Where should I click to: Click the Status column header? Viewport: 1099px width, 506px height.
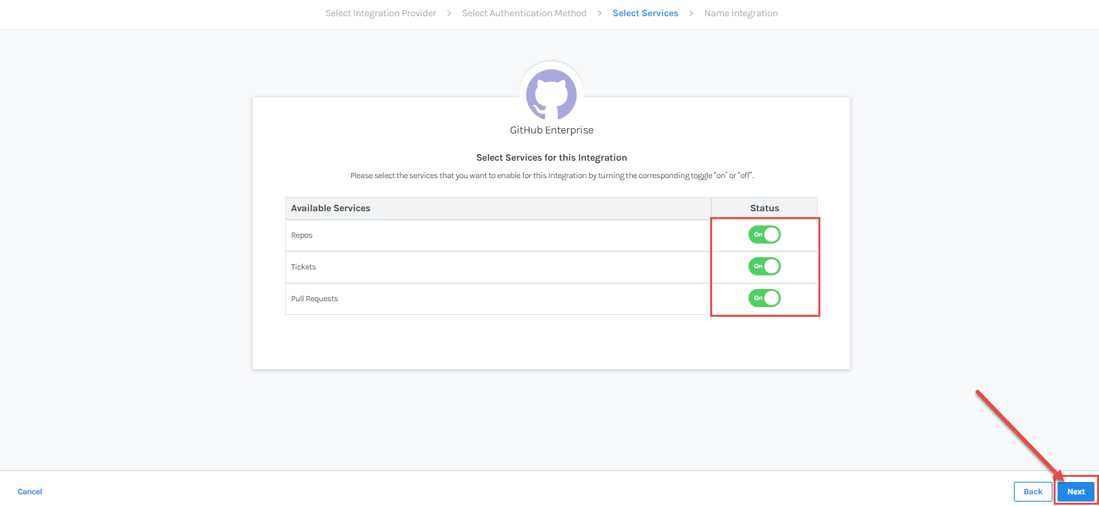click(765, 208)
